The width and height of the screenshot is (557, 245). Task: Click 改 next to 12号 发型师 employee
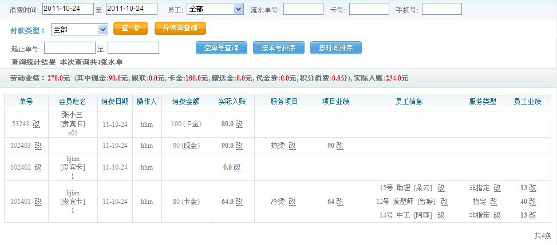tap(444, 202)
